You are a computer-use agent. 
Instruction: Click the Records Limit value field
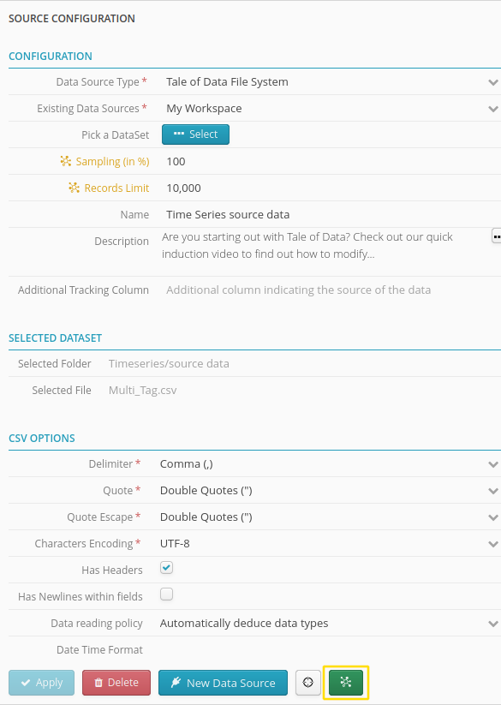(331, 188)
